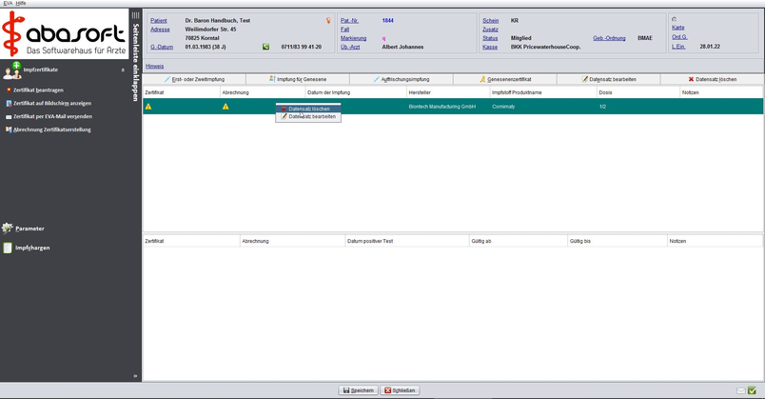This screenshot has width=765, height=399.
Task: Click the sidebar grip handle icon
Action: pyautogui.click(x=136, y=15)
